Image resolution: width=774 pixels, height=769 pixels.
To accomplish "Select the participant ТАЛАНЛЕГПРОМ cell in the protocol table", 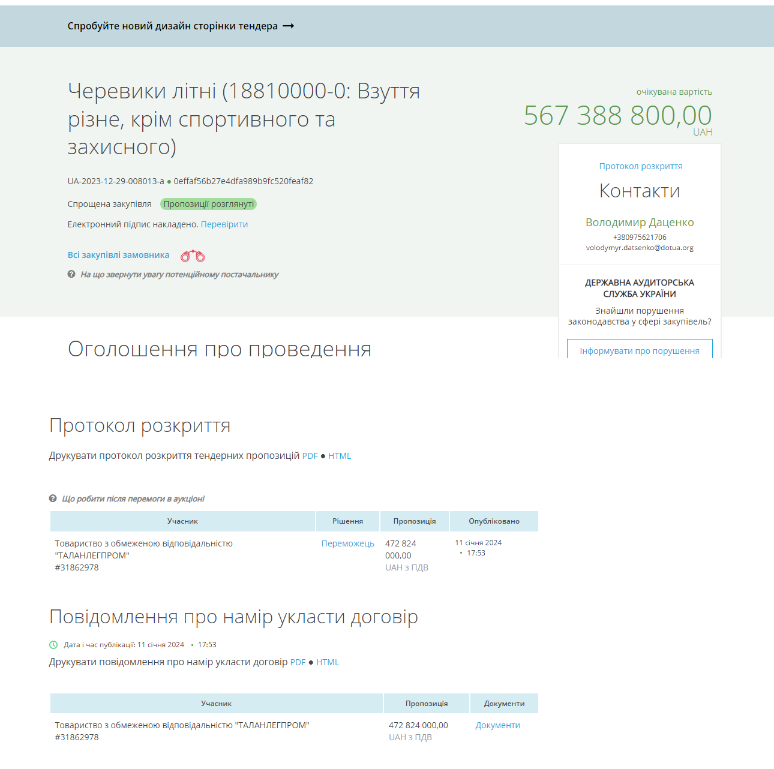I will 182,555.
